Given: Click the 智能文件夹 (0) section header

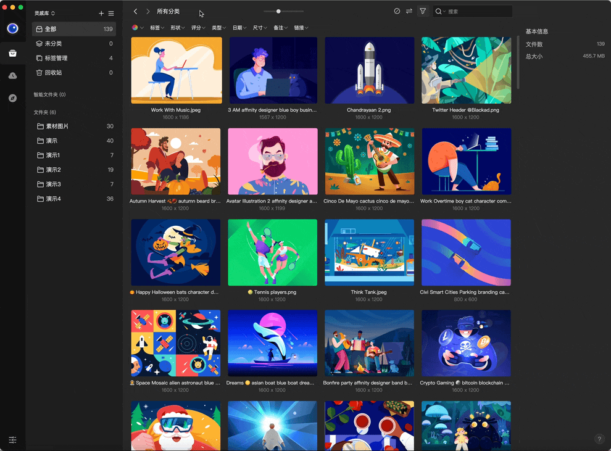Looking at the screenshot, I should 49,94.
